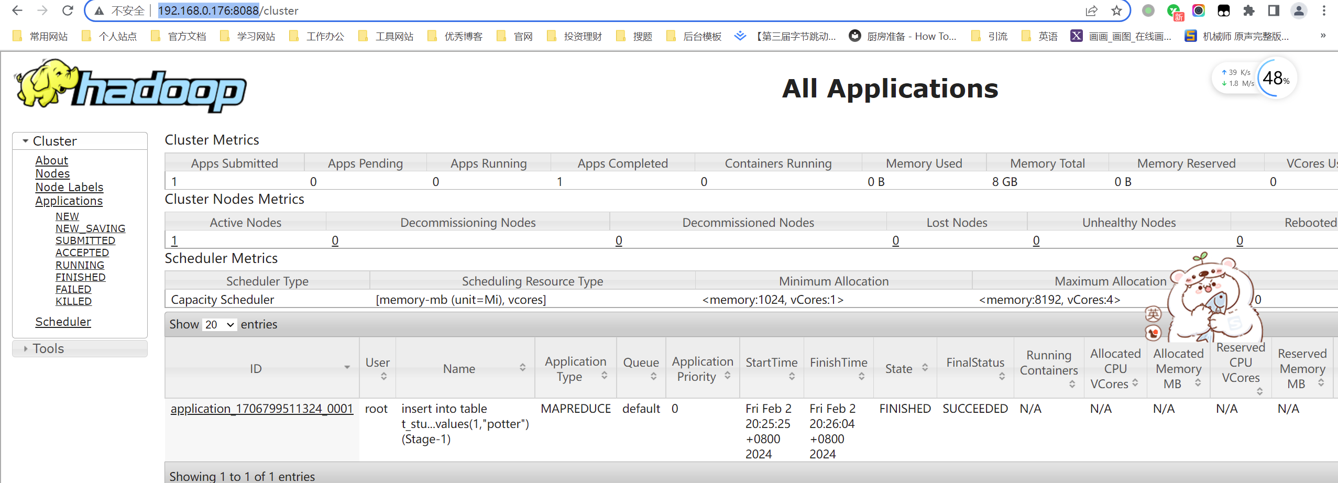This screenshot has width=1338, height=483.
Task: Toggle the browser side panel icon
Action: pyautogui.click(x=1274, y=10)
